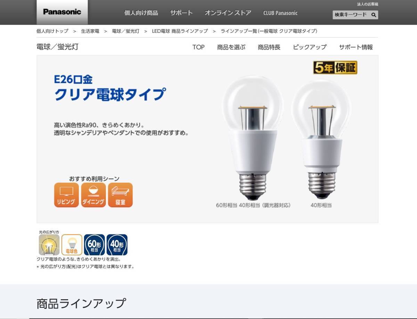
Task: Select the 寝室 bedroom scene icon
Action: tap(120, 195)
